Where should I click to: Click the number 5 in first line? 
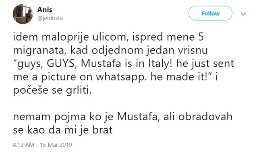pyautogui.click(x=201, y=37)
